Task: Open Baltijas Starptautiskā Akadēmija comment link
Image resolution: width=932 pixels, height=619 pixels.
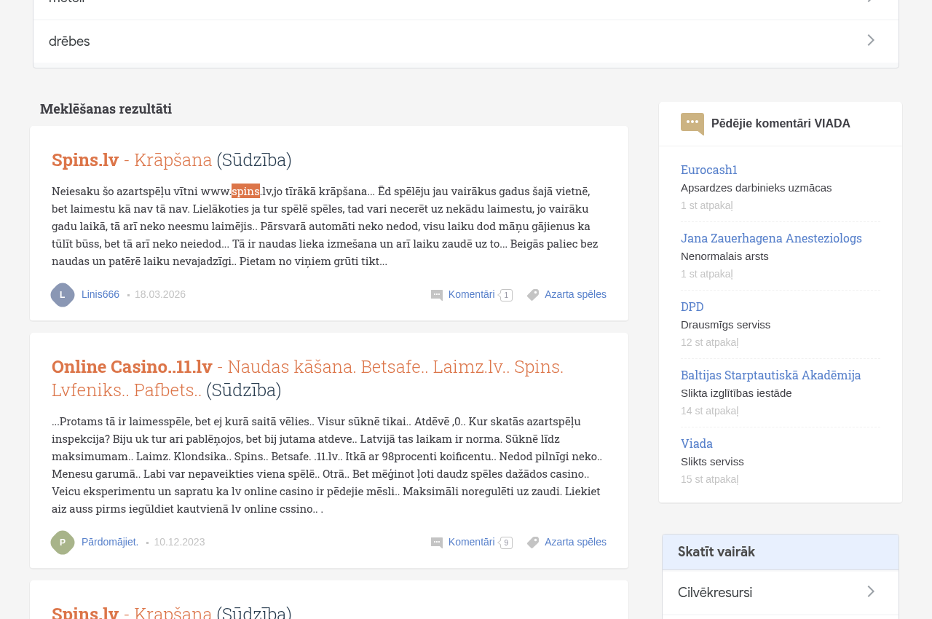Action: click(x=770, y=375)
